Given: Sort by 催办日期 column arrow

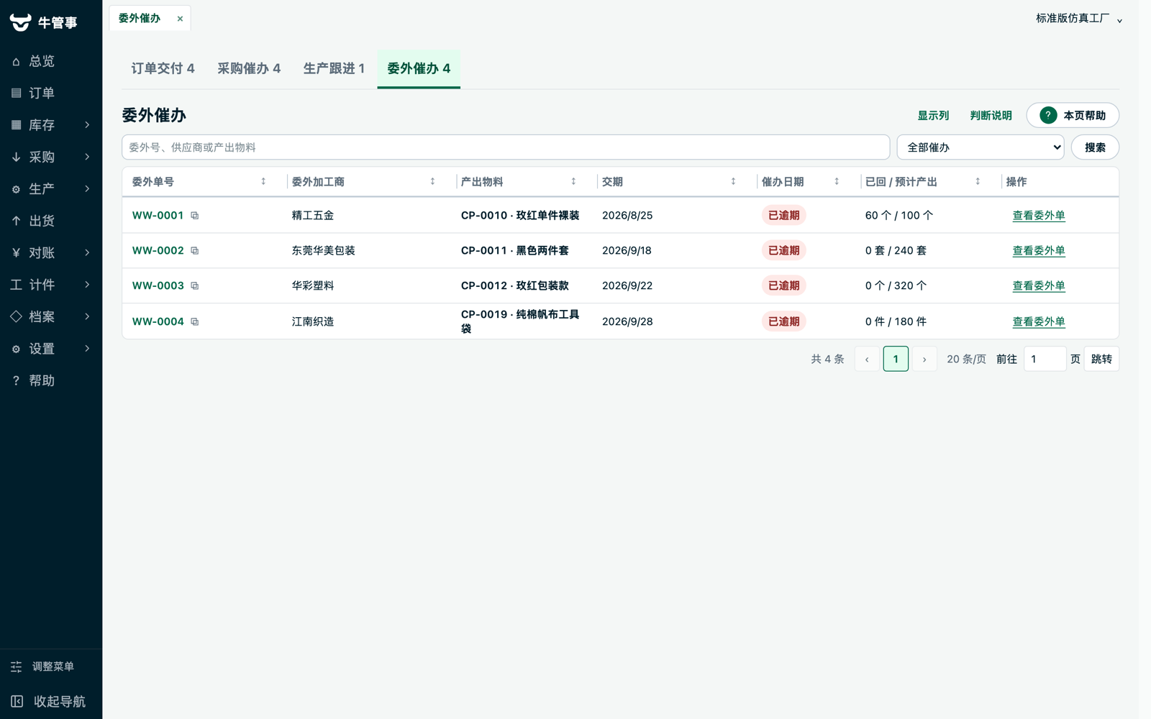Looking at the screenshot, I should point(837,182).
